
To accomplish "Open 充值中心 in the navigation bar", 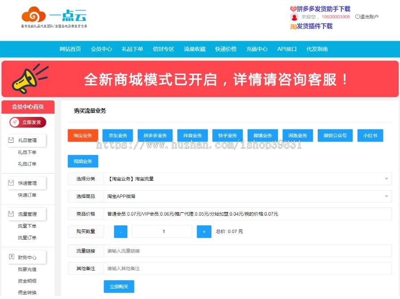I will [x=257, y=49].
